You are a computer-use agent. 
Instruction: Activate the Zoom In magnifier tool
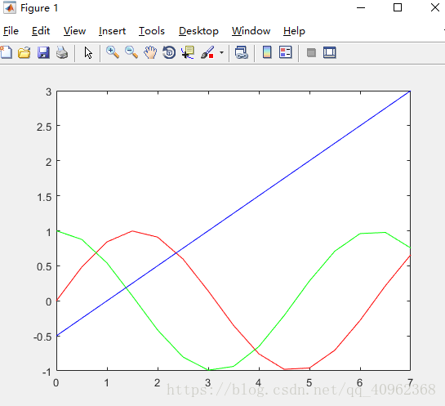pyautogui.click(x=113, y=52)
